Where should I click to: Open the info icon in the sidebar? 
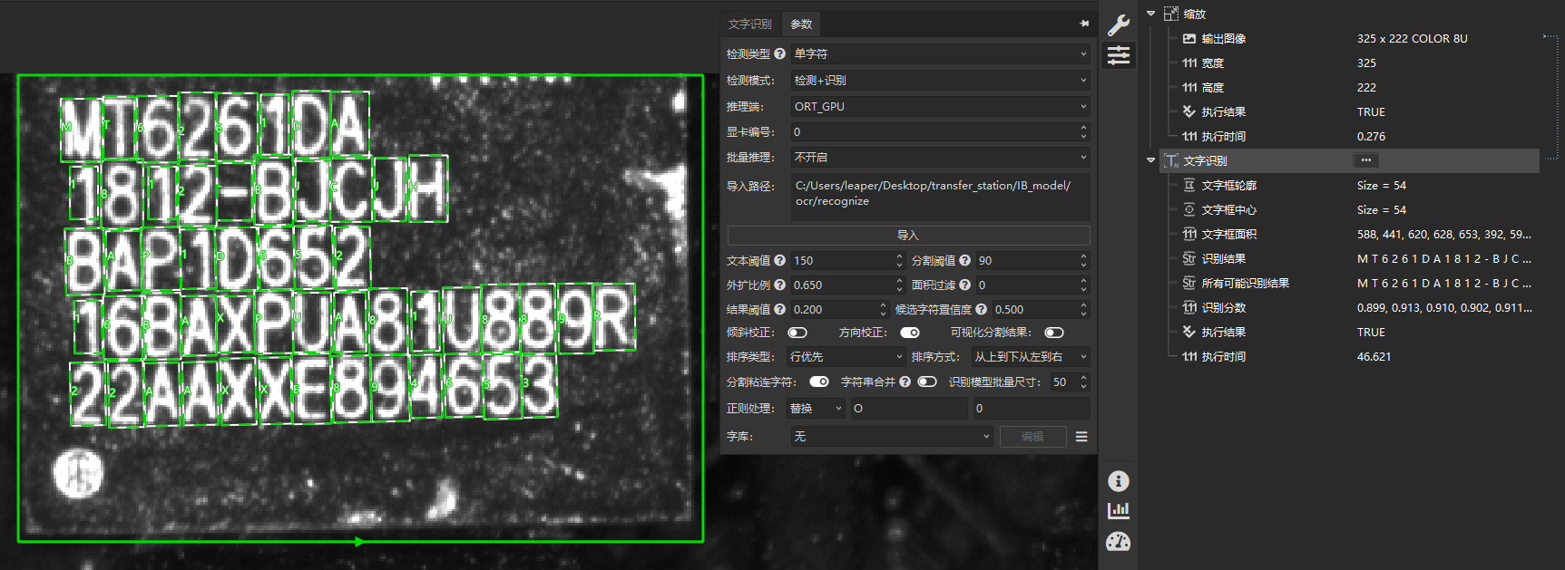pyautogui.click(x=1119, y=481)
